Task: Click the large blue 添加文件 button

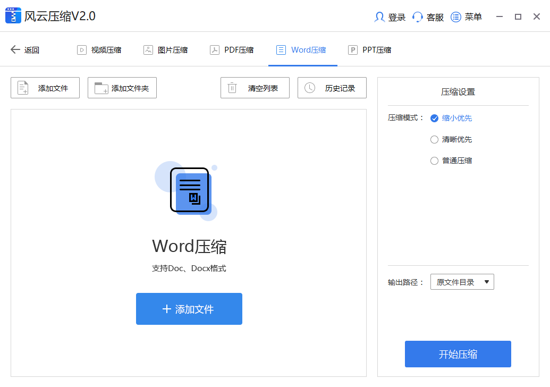Action: coord(189,309)
